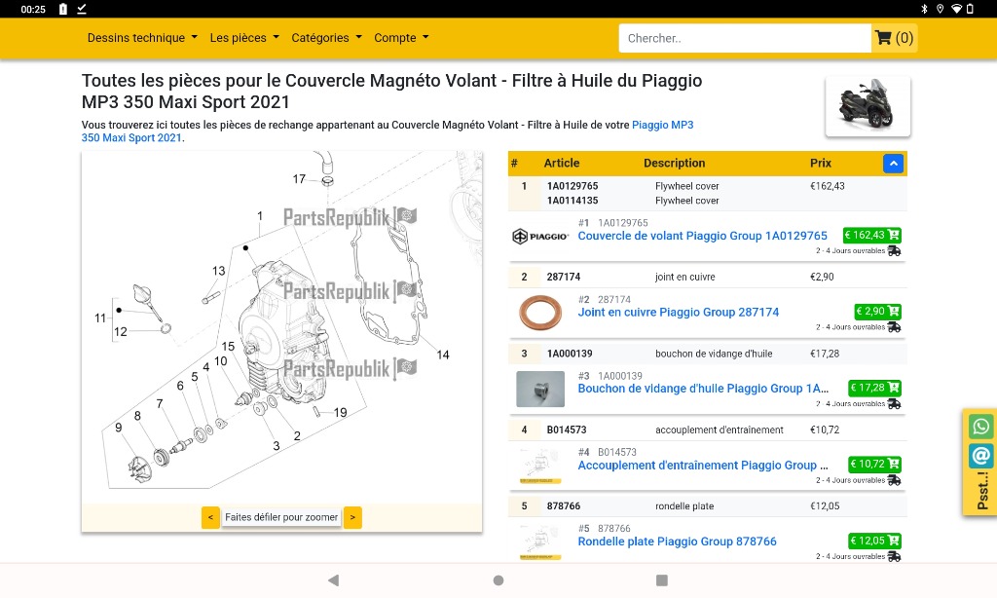This screenshot has width=997, height=598.
Task: Select article 1A0114135 in row 1
Action: [x=572, y=201]
